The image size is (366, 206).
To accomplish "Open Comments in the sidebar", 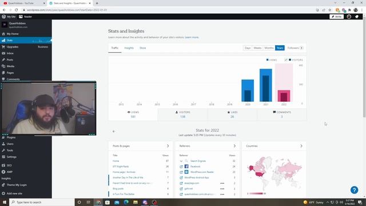I will coord(26,79).
